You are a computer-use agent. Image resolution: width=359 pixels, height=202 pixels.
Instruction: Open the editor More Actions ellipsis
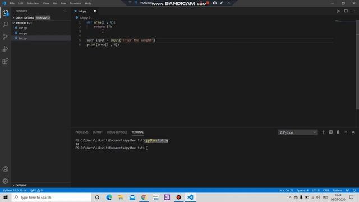pyautogui.click(x=353, y=11)
